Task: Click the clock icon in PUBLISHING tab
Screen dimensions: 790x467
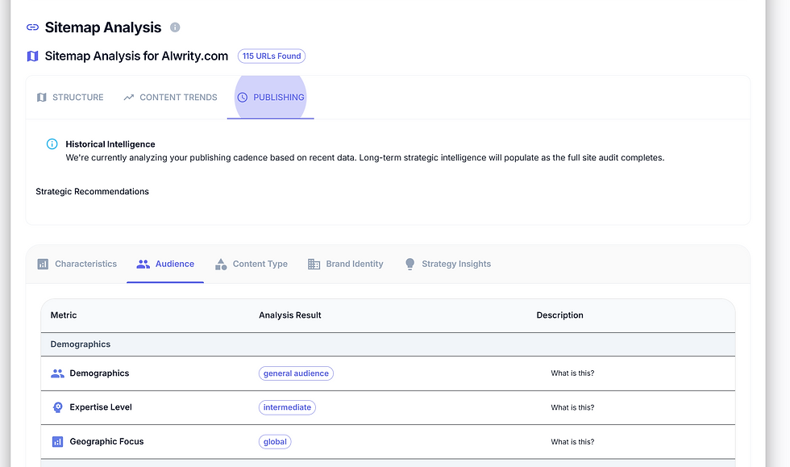Action: click(243, 98)
